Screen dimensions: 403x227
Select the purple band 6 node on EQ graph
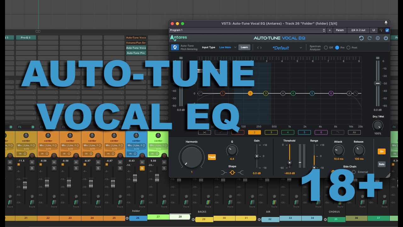coord(331,93)
